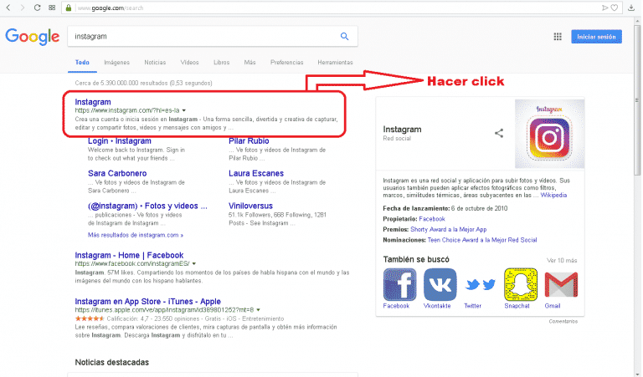
Task: Click the browser reload button
Action: (x=36, y=8)
